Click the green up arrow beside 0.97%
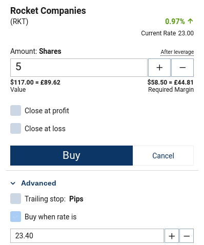Image resolution: width=204 pixels, height=245 pixels. [x=190, y=21]
